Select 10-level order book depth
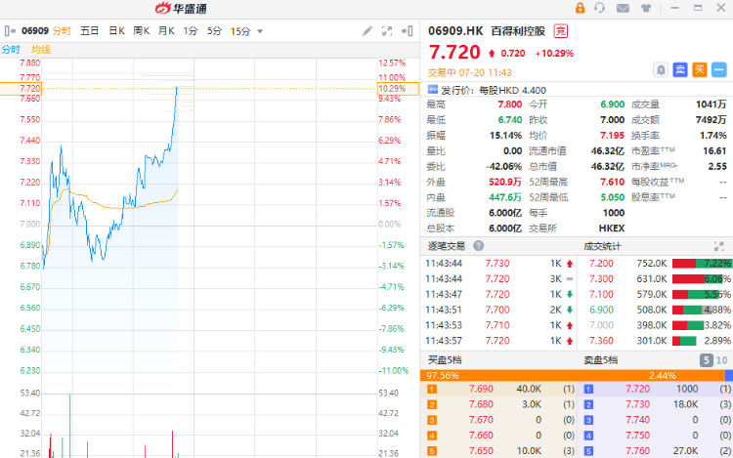This screenshot has width=733, height=458. tap(722, 360)
